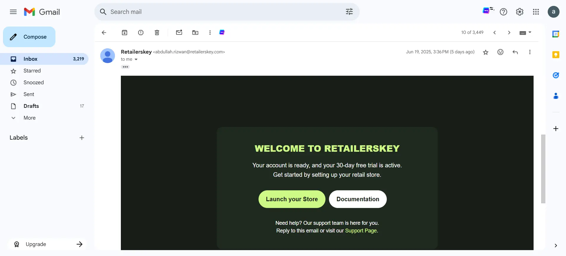Click the reply arrow icon
Screen dimensions: 566x256
coord(515,52)
